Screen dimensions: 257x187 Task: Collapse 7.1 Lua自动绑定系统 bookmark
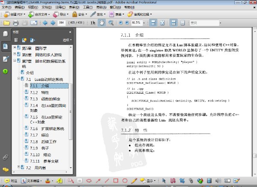click(x=19, y=79)
